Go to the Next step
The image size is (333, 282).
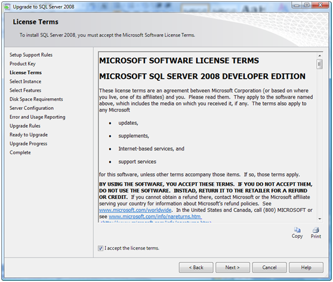(233, 268)
